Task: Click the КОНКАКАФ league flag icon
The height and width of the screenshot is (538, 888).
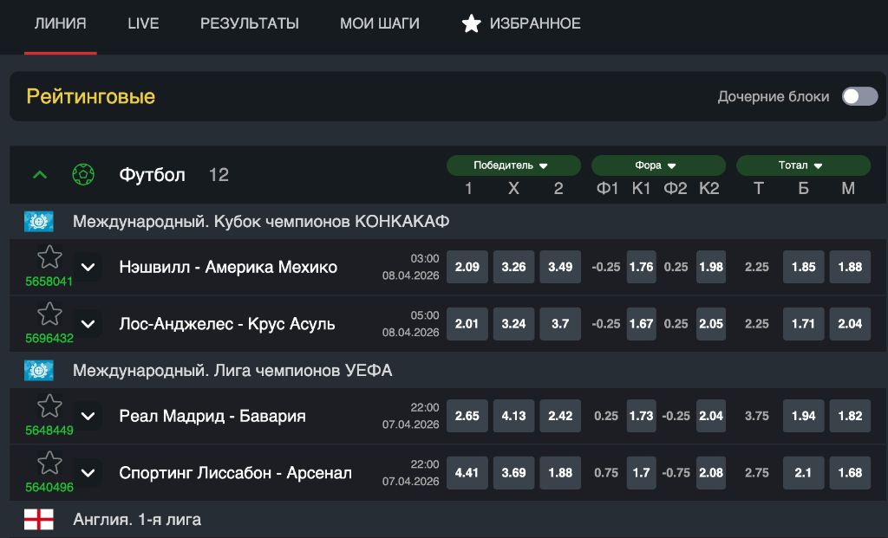Action: pos(39,222)
